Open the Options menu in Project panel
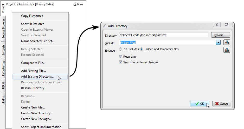Image resolution: width=244 pixels, height=129 pixels. click(x=78, y=4)
